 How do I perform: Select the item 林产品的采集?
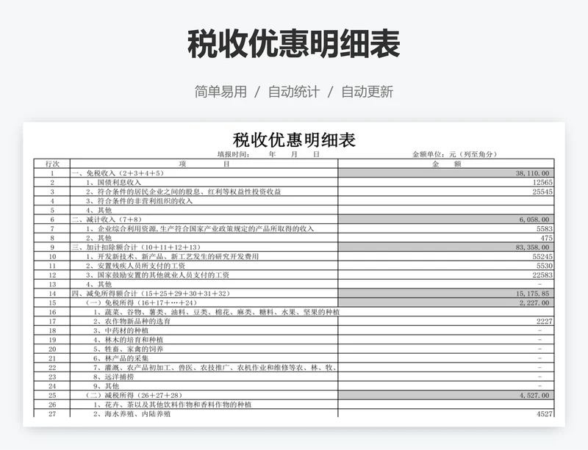(204, 358)
